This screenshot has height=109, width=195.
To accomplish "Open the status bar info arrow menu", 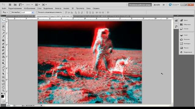I will pyautogui.click(x=41, y=106).
